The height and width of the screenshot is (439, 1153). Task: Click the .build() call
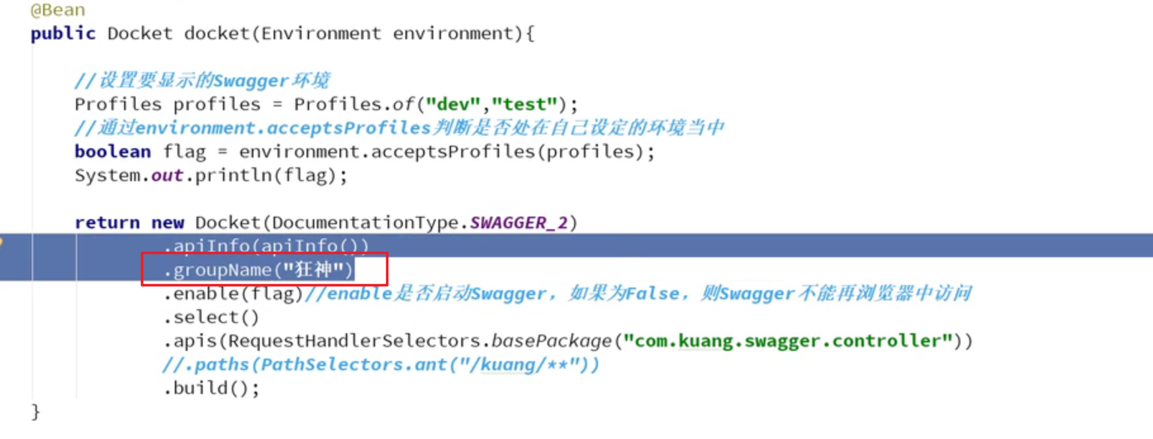[211, 388]
